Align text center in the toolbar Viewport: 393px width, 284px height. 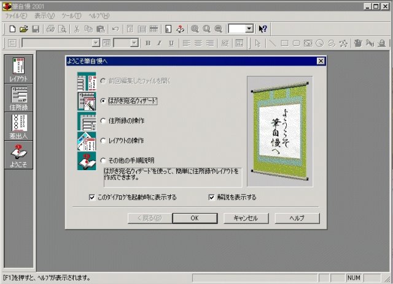tap(198, 43)
